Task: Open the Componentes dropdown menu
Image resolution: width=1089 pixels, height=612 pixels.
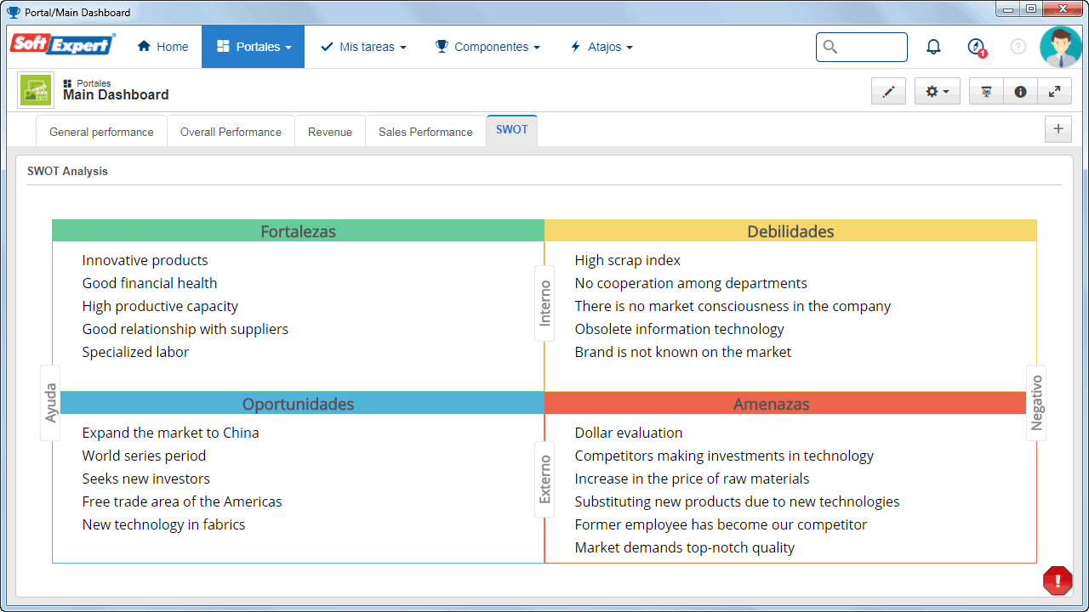Action: pyautogui.click(x=487, y=47)
